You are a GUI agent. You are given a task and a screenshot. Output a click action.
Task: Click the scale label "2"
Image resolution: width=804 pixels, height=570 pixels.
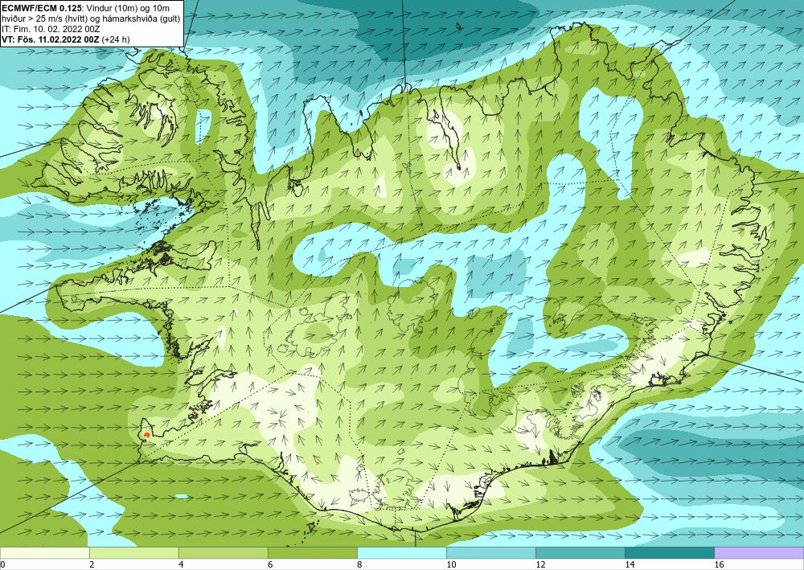coord(92,564)
